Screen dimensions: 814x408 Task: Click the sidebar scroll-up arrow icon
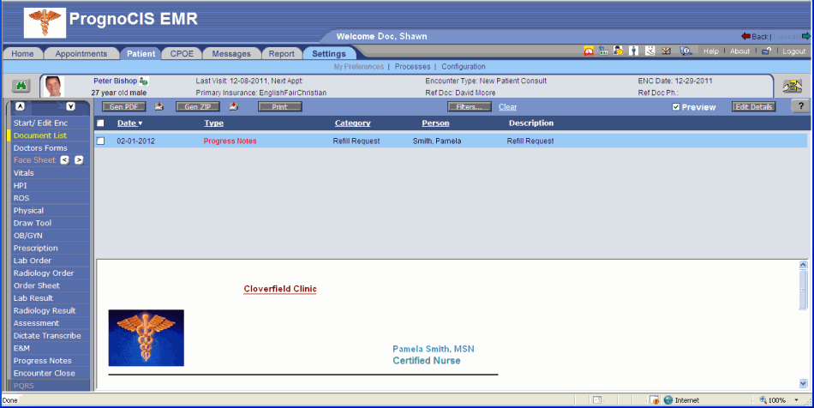pyautogui.click(x=20, y=106)
